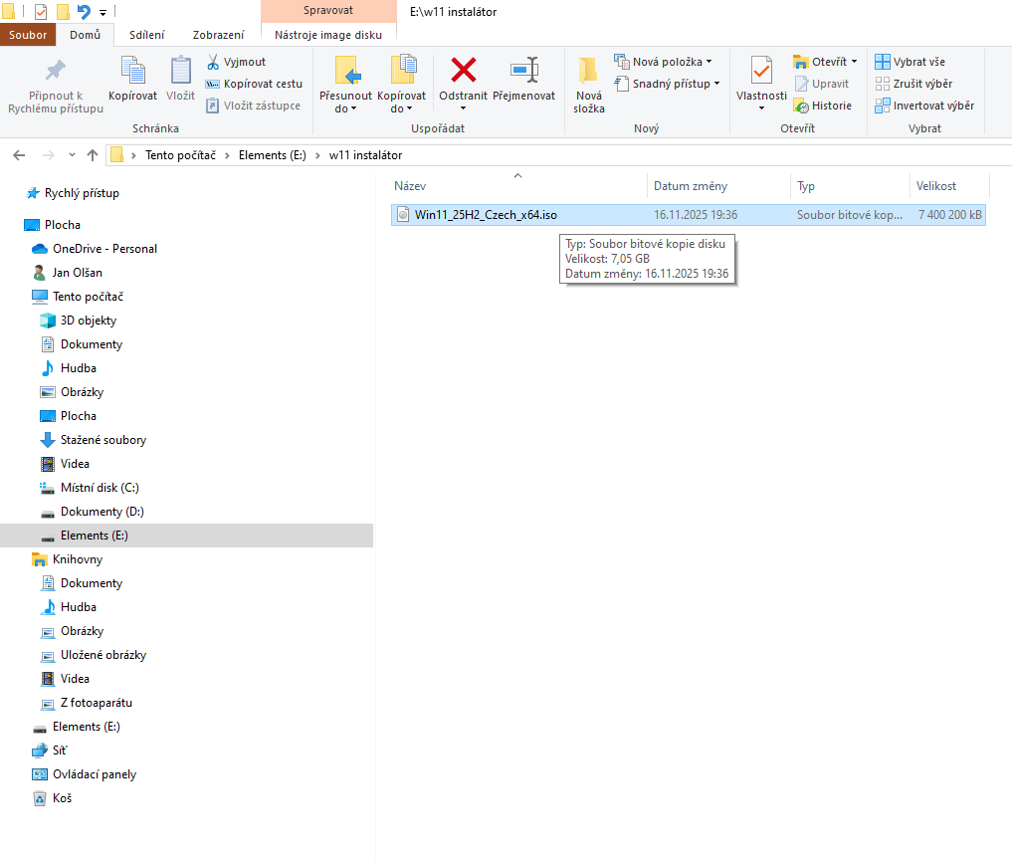Viewport: 1012px width, 861px height.
Task: Open Stažené soubory in the navigation pane
Action: pyautogui.click(x=93, y=440)
